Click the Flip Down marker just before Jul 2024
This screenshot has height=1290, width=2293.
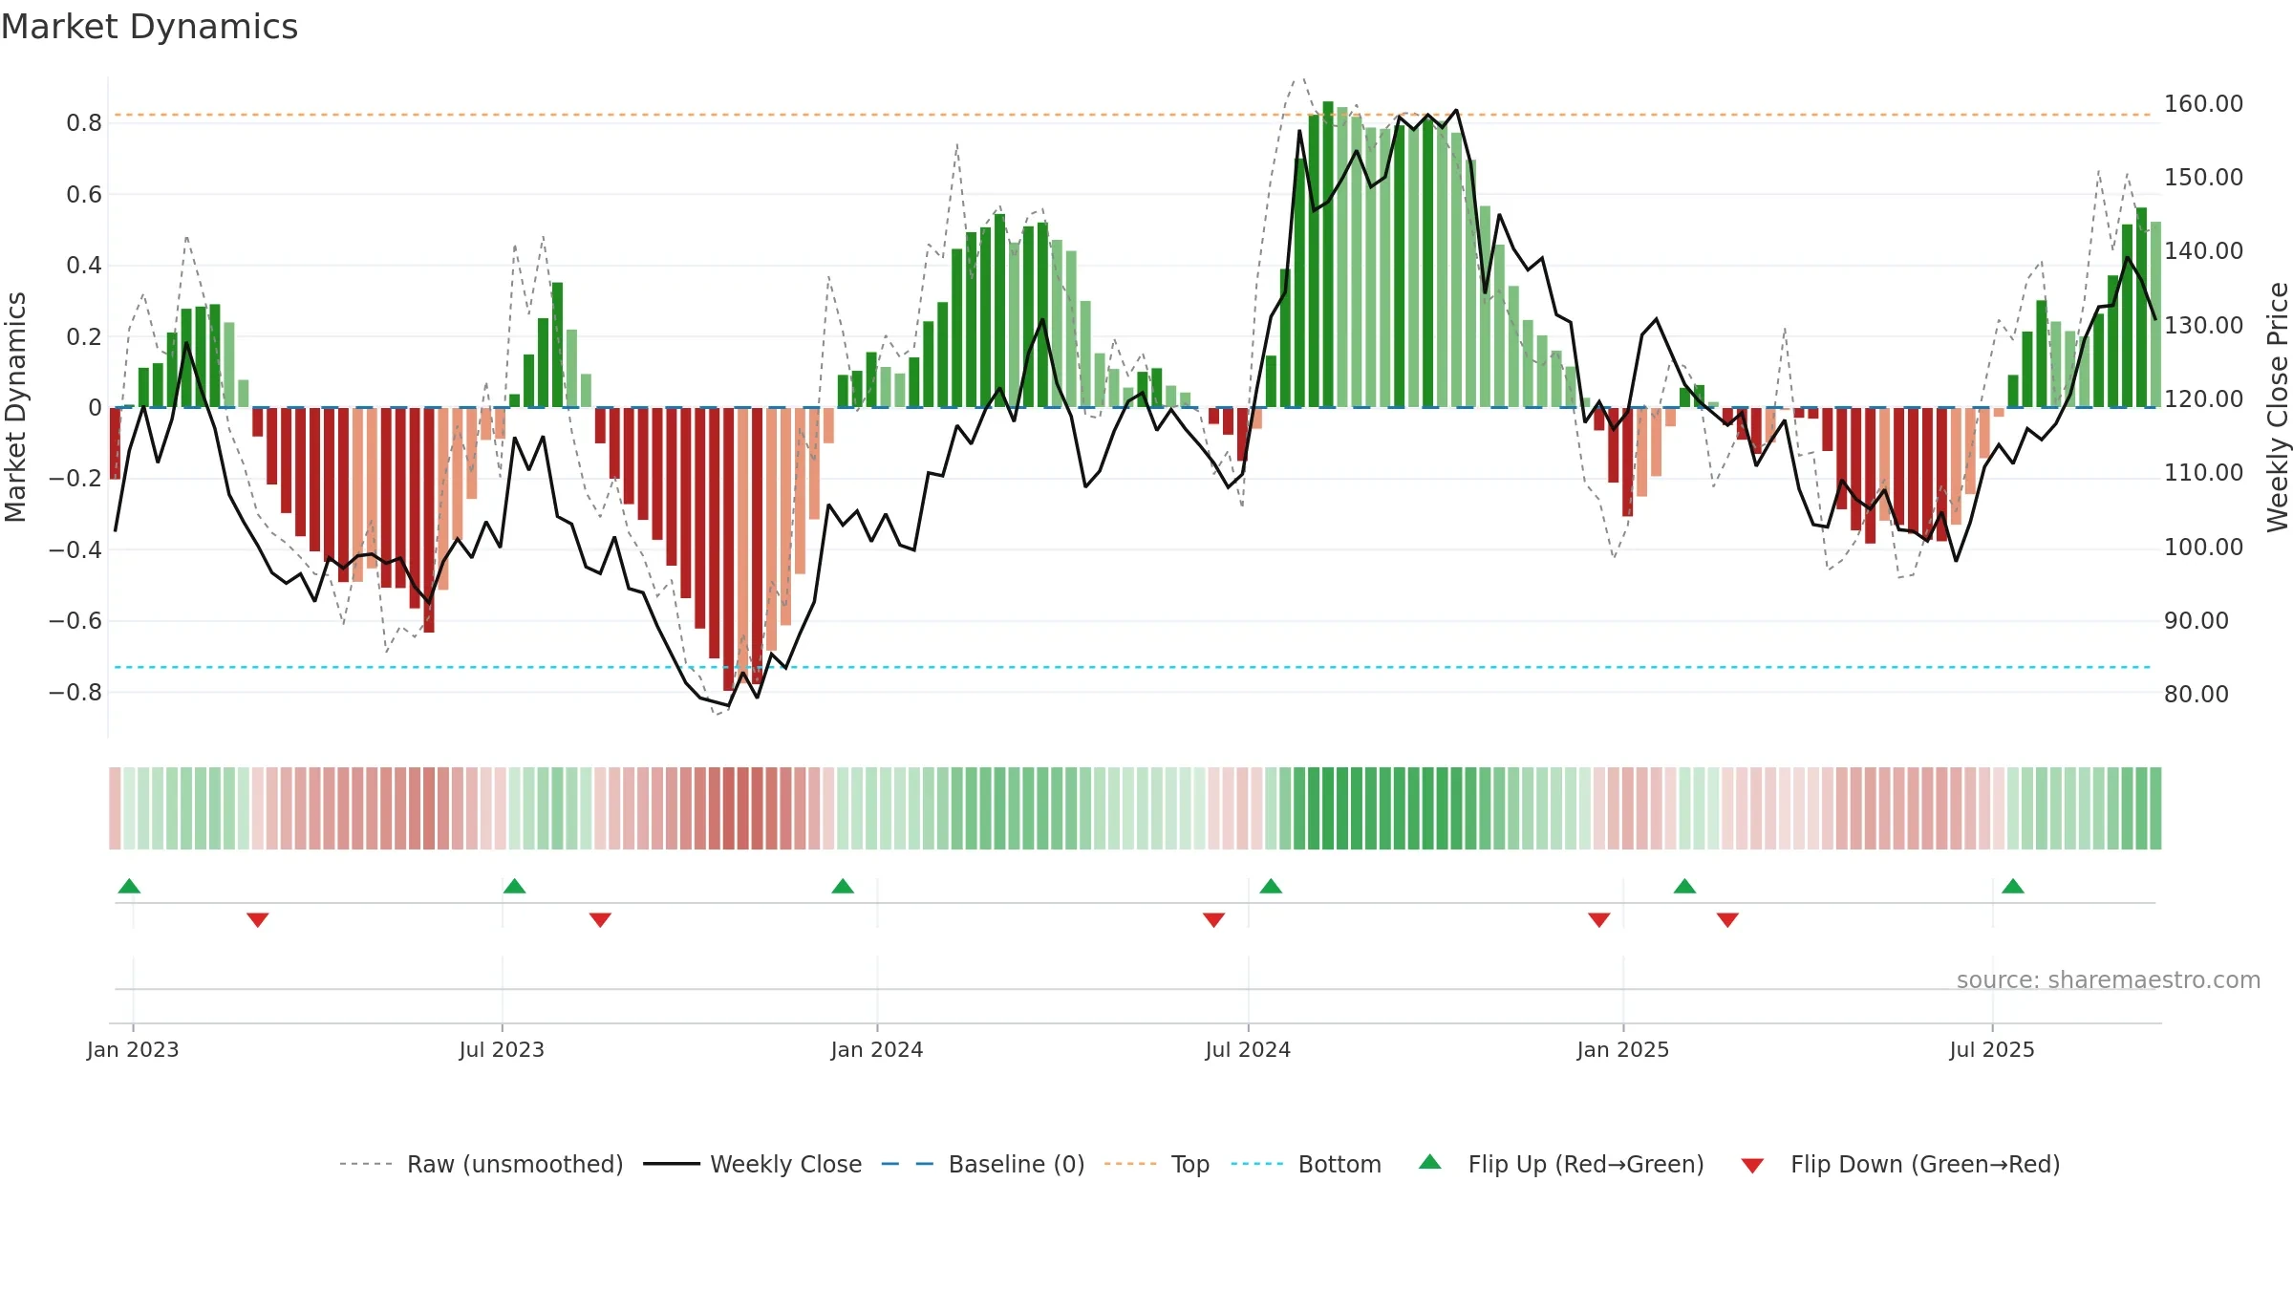1213,920
